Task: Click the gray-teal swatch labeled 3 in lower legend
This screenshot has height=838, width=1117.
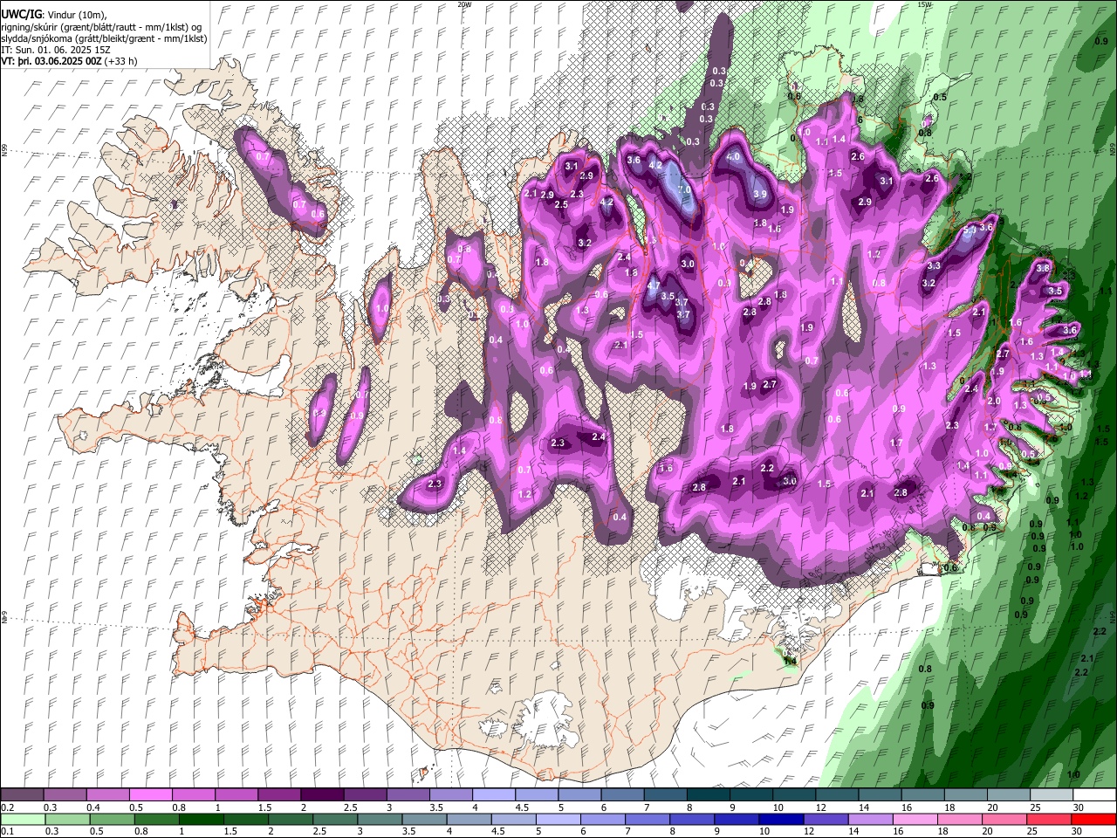Action: click(x=380, y=819)
